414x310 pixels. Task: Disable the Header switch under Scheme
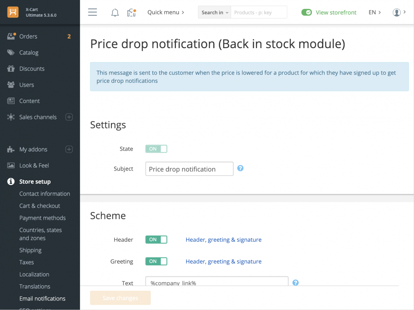[x=156, y=240]
